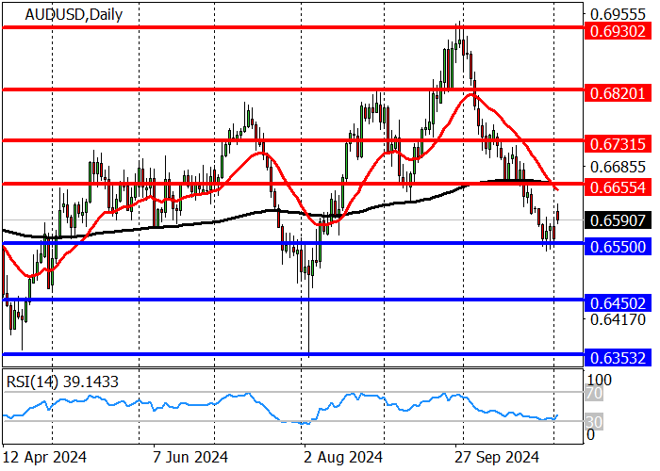Viewport: 660px width, 471px height.
Task: Select the 0.68201 resistance price label
Action: pyautogui.click(x=618, y=93)
